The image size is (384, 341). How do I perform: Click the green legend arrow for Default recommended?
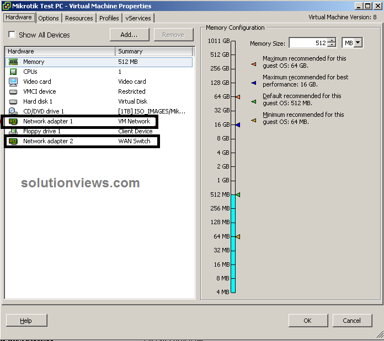click(254, 102)
